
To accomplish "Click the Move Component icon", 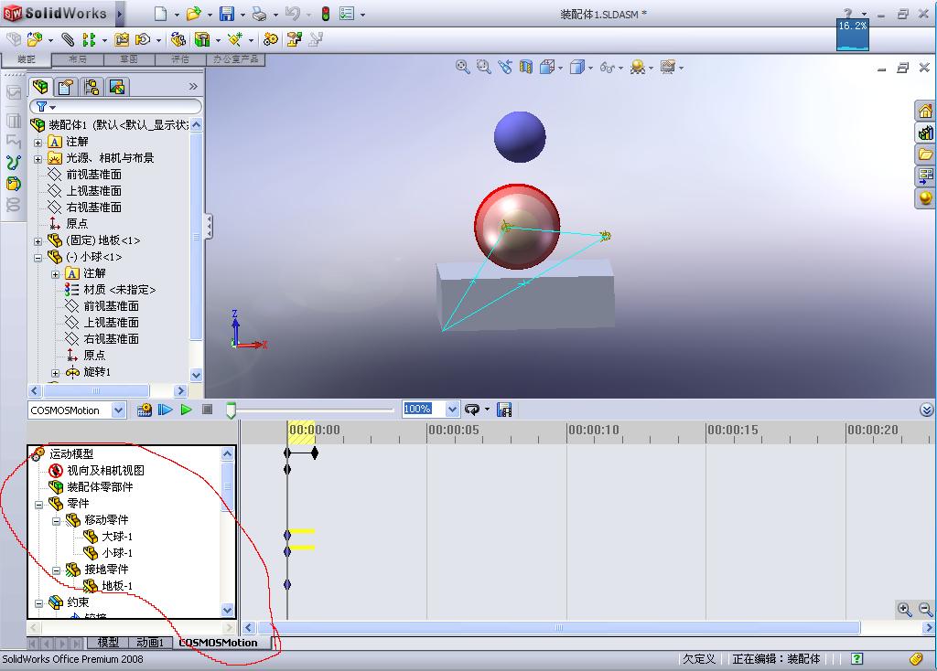I will pyautogui.click(x=143, y=39).
